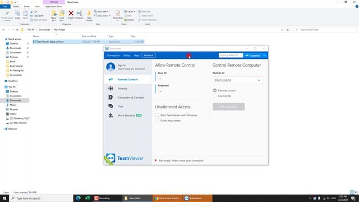
Task: Open the Recording app from taskbar
Action: (x=107, y=198)
